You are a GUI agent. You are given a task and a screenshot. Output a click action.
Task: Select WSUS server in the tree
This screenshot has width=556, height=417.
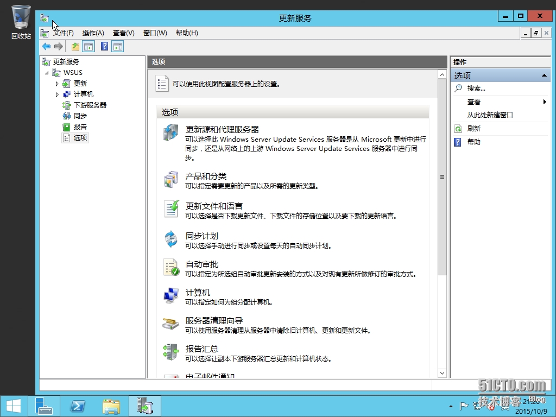73,73
